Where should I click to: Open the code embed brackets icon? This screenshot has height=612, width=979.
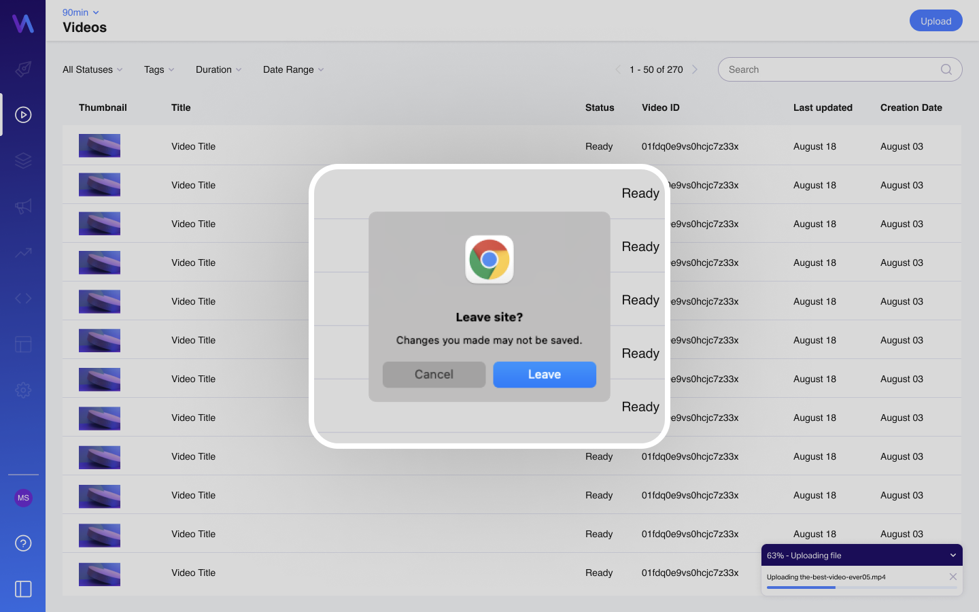[23, 298]
